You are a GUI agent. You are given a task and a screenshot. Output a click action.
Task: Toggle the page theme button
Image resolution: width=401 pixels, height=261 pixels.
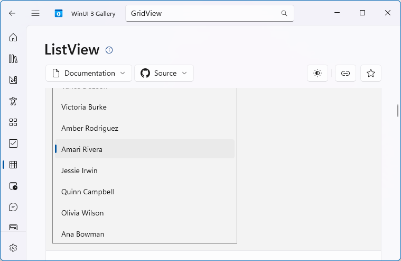click(318, 74)
